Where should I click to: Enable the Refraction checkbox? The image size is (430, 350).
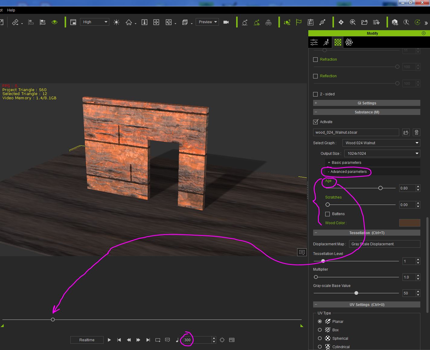point(316,59)
